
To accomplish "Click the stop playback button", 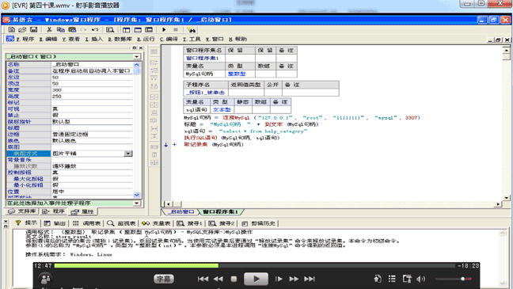I will click(x=234, y=279).
